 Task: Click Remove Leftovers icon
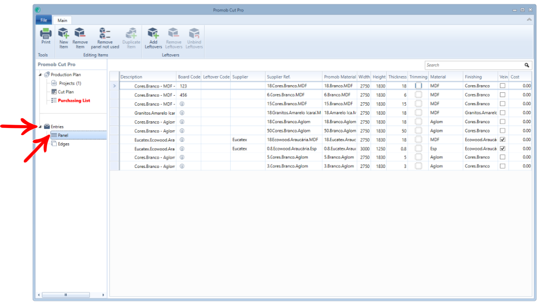tap(174, 33)
